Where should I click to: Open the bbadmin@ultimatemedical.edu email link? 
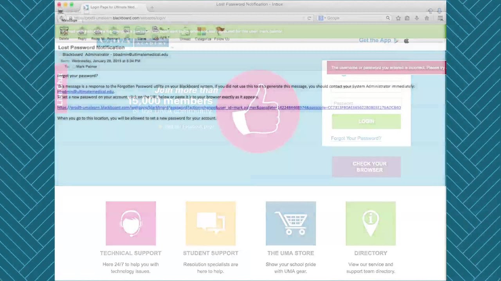tap(85, 92)
